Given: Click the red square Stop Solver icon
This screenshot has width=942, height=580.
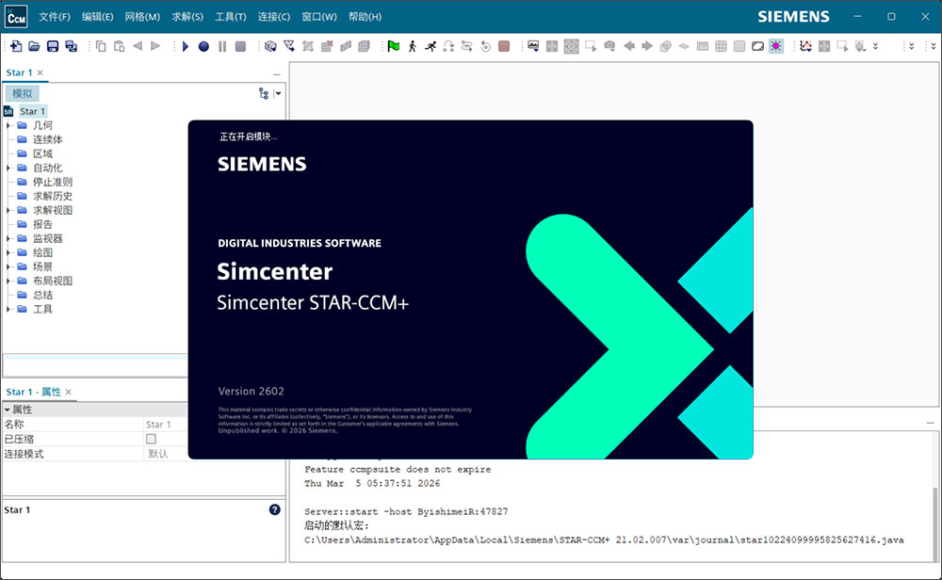Looking at the screenshot, I should (x=504, y=46).
